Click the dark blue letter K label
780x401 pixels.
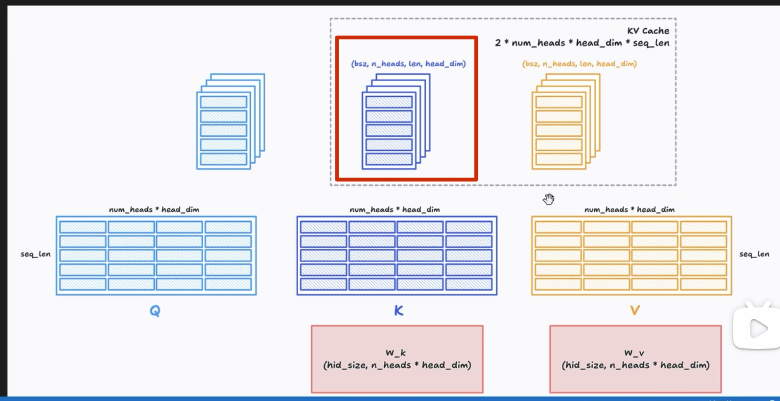pos(398,311)
